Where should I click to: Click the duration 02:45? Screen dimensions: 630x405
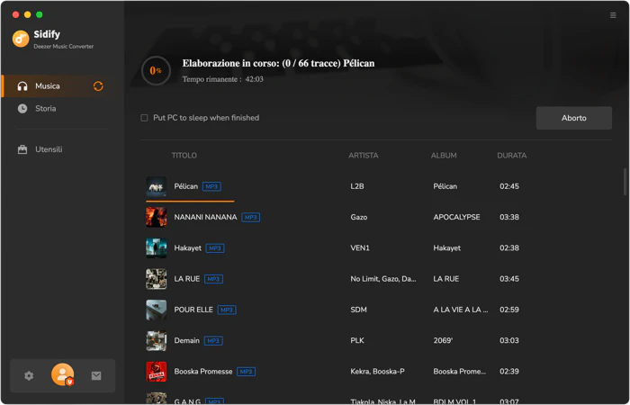tap(509, 186)
